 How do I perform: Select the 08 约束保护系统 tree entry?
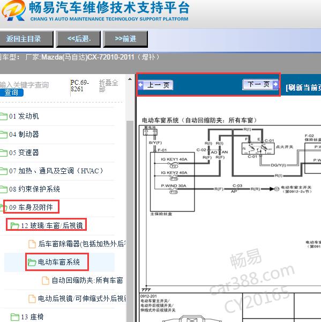click(34, 189)
